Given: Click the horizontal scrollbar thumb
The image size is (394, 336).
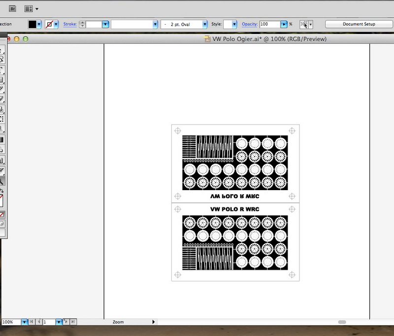Looking at the screenshot, I should pyautogui.click(x=342, y=322).
